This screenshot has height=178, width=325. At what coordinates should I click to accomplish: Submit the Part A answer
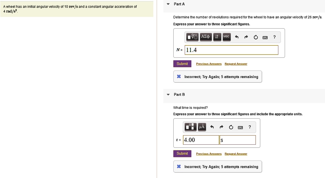point(182,64)
